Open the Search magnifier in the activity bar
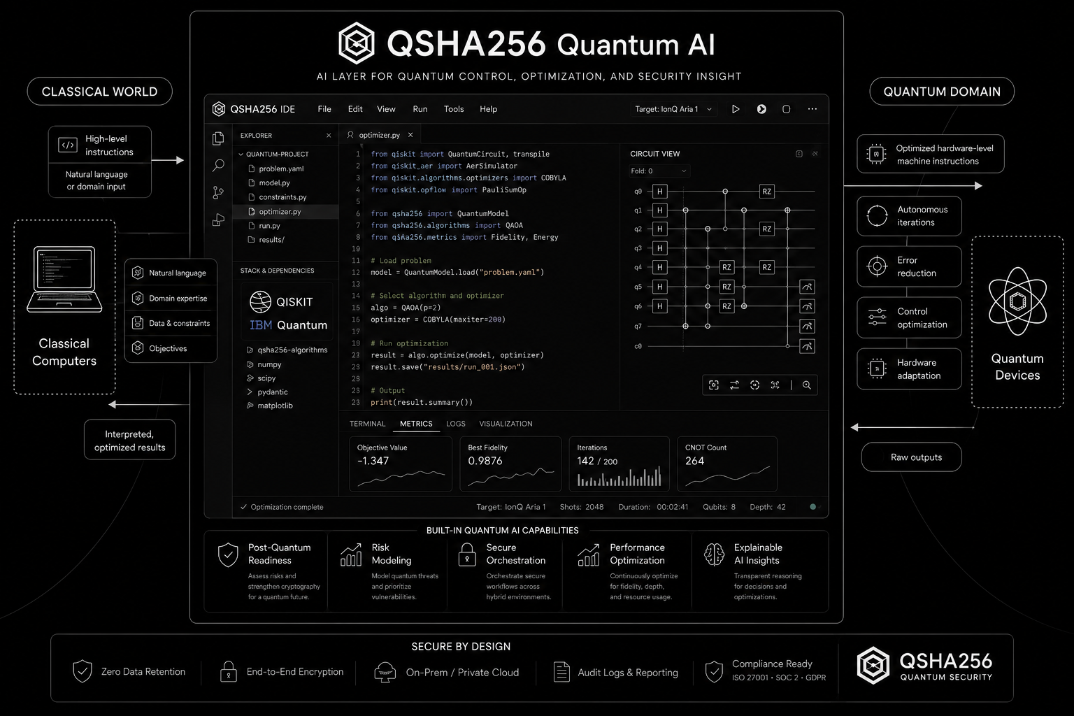Screen dimensions: 1074x716 pos(218,165)
